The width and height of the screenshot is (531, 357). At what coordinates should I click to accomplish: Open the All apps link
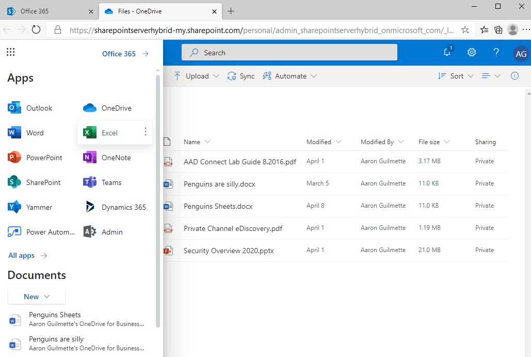pos(27,255)
